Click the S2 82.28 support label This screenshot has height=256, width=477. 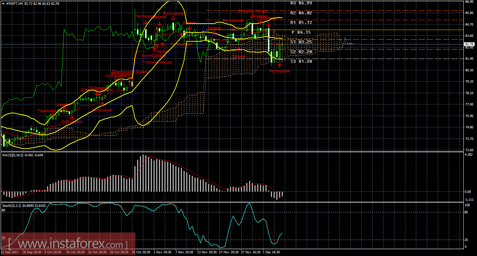(x=301, y=52)
